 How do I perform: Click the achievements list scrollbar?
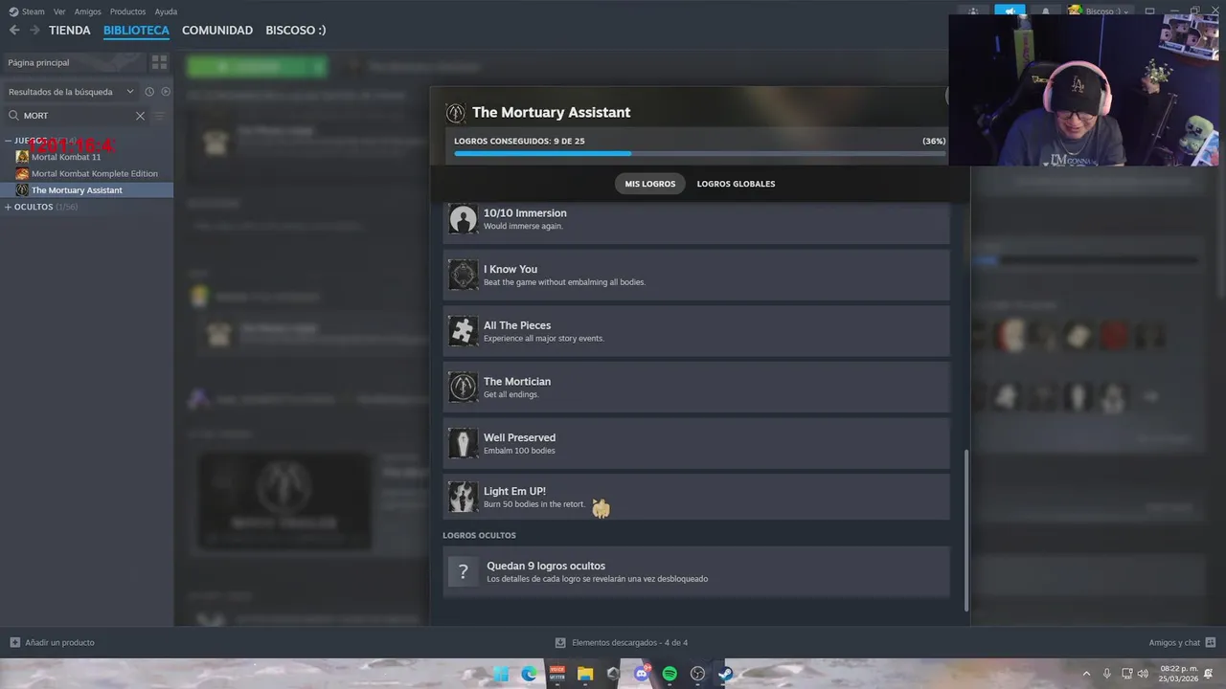coord(965,529)
